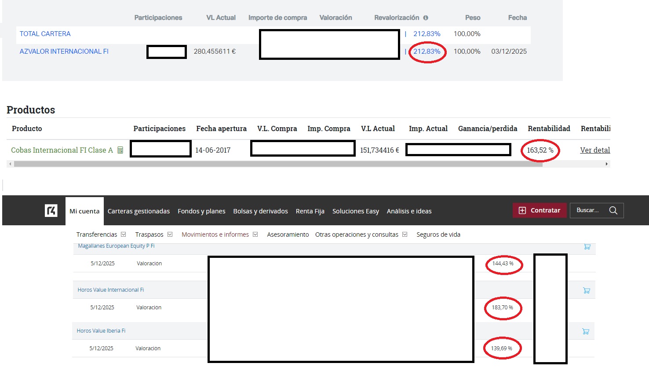Click the cart icon for Magallanes European Equity
649x385 pixels.
(587, 246)
